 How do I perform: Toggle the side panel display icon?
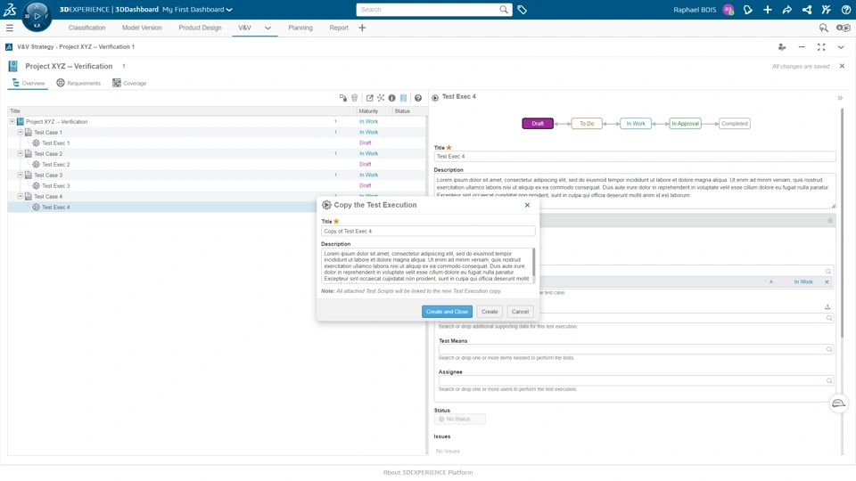pyautogui.click(x=403, y=98)
